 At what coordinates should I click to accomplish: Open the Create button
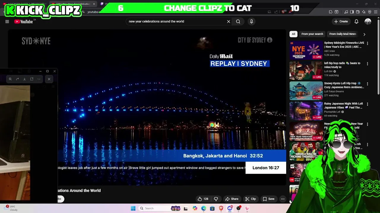pyautogui.click(x=341, y=22)
